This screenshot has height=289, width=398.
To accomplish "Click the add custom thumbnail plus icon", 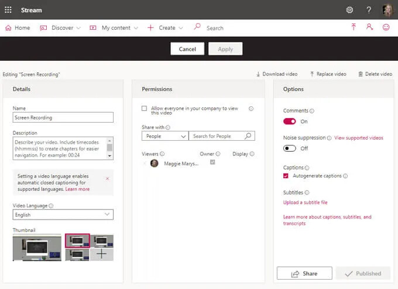I will pos(102,254).
